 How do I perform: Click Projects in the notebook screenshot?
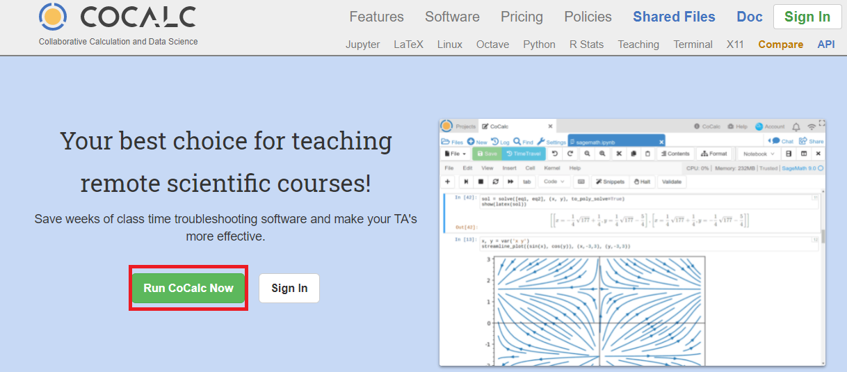pyautogui.click(x=466, y=127)
